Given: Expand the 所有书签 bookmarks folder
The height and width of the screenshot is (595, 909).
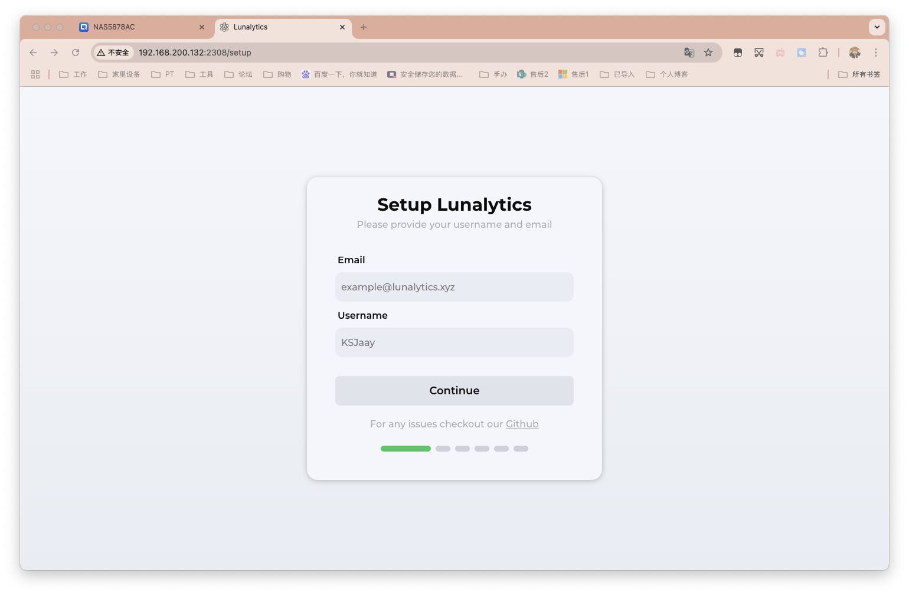Looking at the screenshot, I should point(859,74).
